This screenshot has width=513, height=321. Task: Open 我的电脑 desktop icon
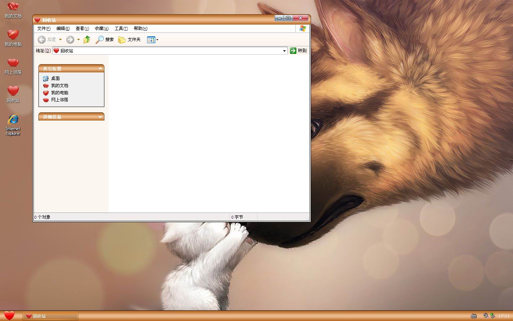(13, 37)
